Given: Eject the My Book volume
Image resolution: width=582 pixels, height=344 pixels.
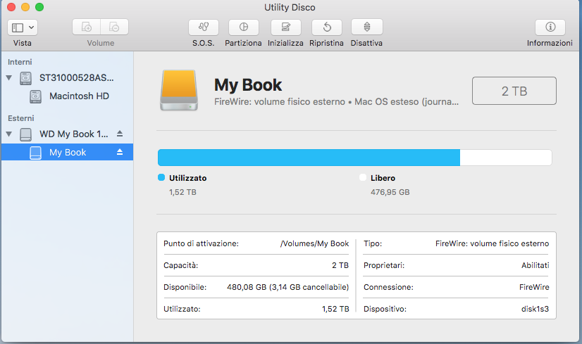Looking at the screenshot, I should tap(120, 152).
